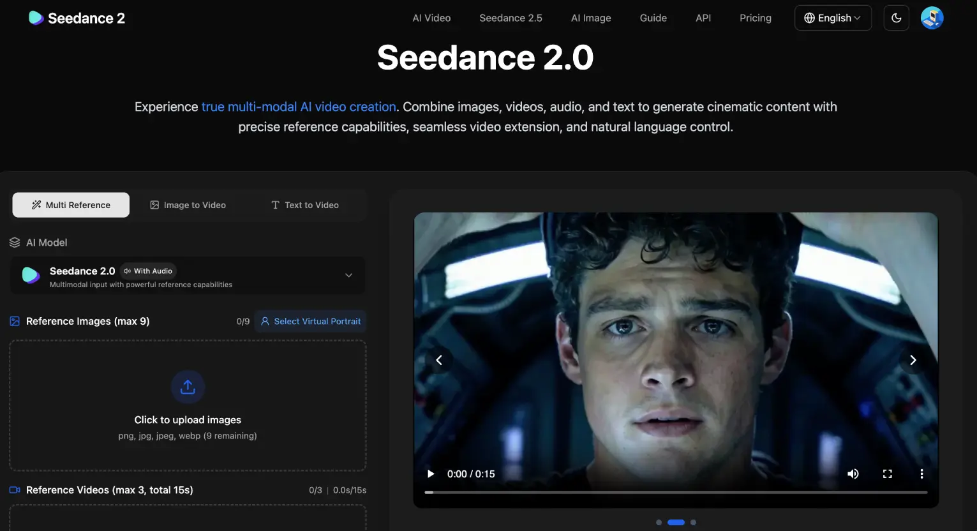Click the Reference Images picture icon

tap(15, 321)
